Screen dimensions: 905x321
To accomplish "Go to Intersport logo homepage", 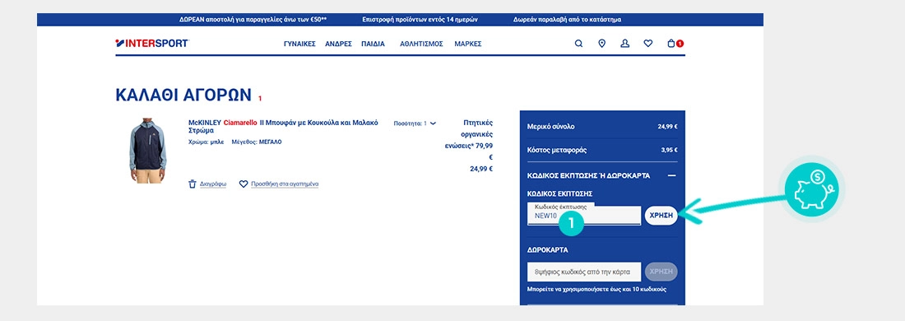I will pyautogui.click(x=152, y=44).
